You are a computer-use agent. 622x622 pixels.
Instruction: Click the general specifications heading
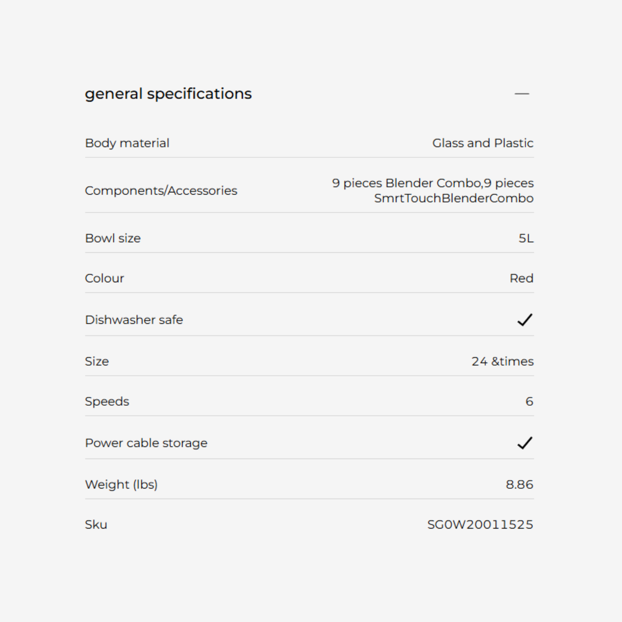pyautogui.click(x=168, y=94)
